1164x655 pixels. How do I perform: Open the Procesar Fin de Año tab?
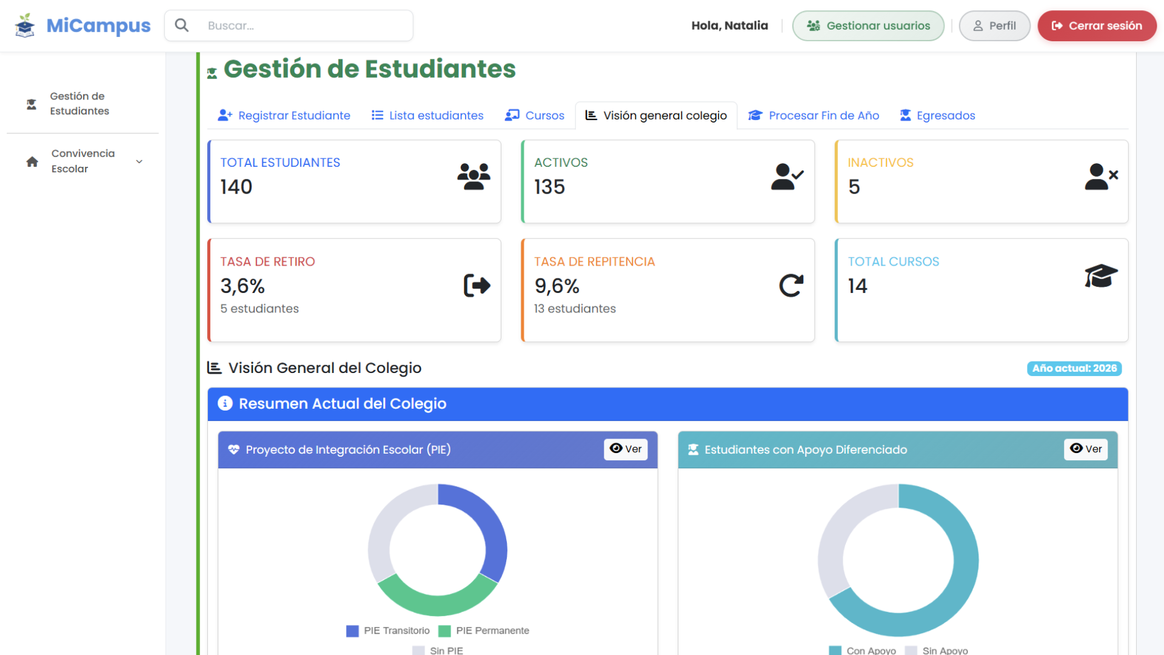[x=814, y=115]
